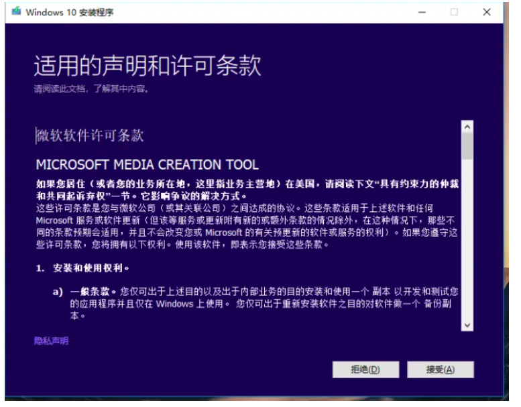
Task: Click the license scrollbar thumb
Action: click(467, 146)
